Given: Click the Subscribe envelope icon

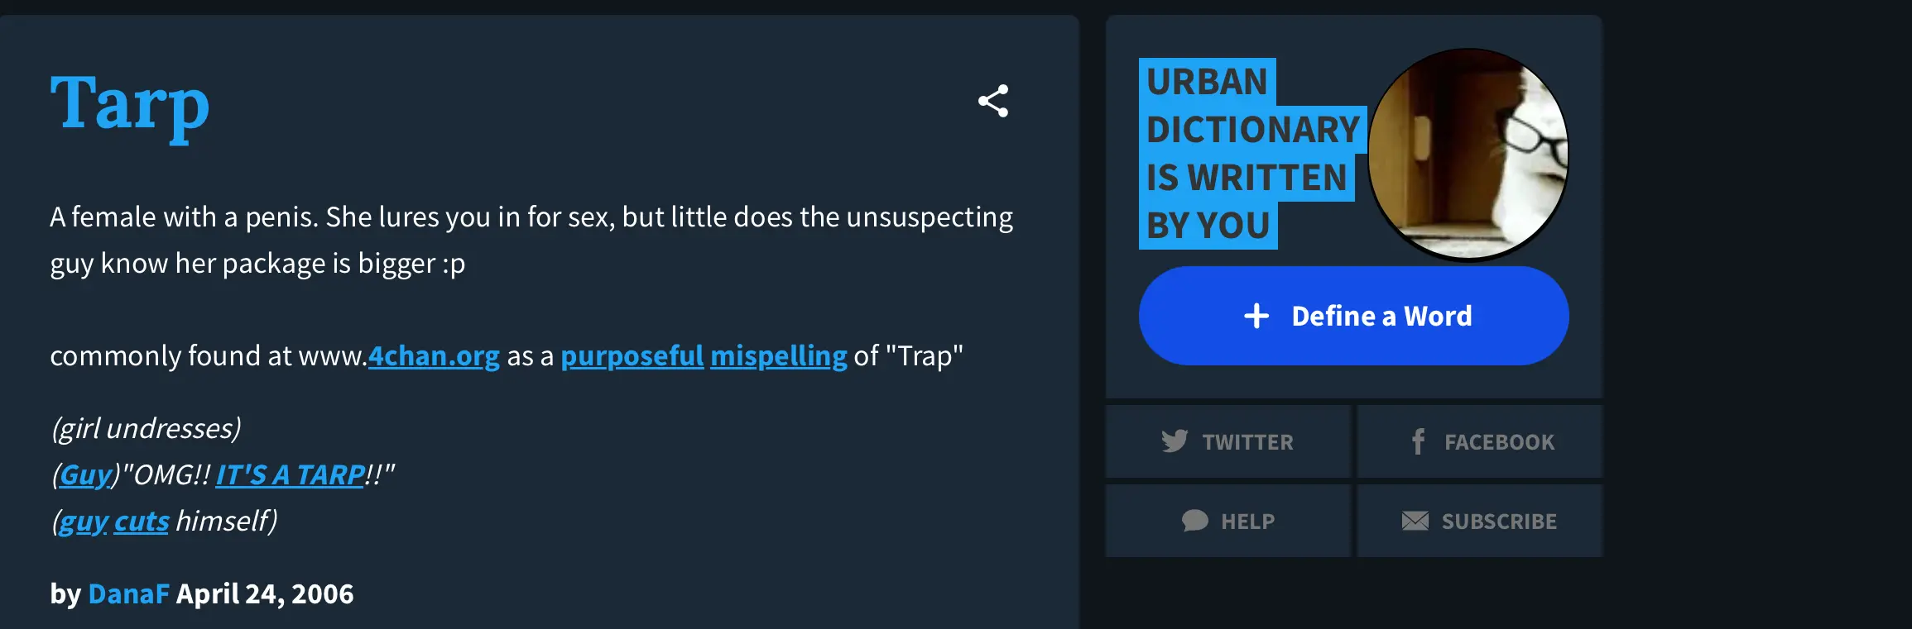Looking at the screenshot, I should (1415, 521).
